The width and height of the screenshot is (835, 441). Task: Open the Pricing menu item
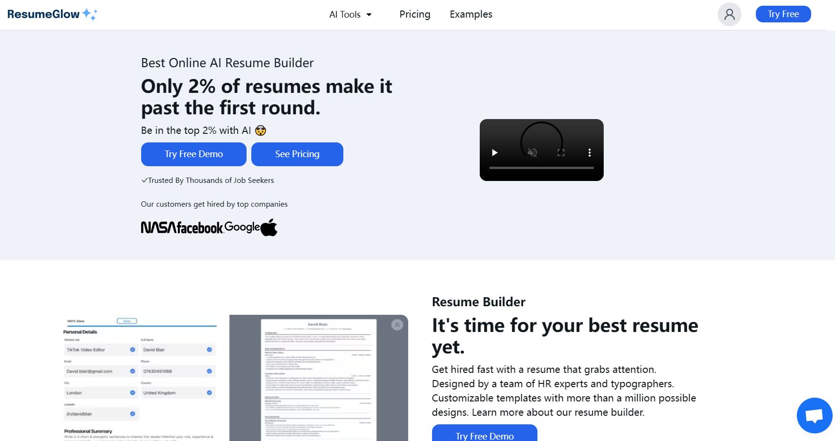click(414, 14)
